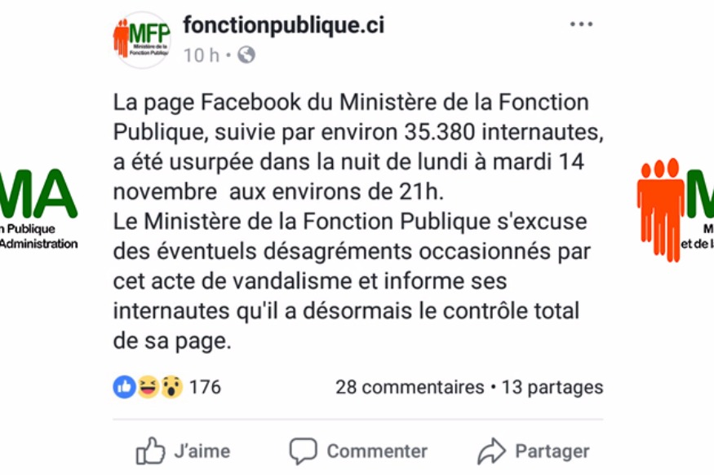Click the thumbs-up icon beside J'aime
The width and height of the screenshot is (714, 475).
(x=150, y=451)
